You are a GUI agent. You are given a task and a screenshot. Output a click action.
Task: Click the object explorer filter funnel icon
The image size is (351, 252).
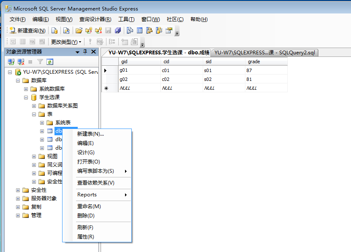[x=40, y=62]
